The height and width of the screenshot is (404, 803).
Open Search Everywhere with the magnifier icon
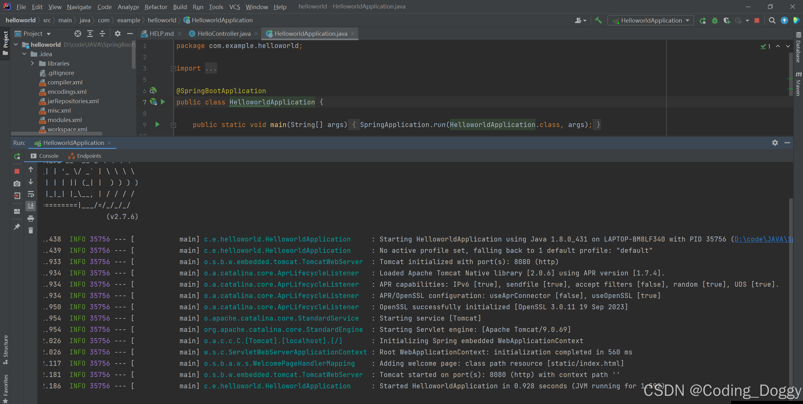click(772, 20)
